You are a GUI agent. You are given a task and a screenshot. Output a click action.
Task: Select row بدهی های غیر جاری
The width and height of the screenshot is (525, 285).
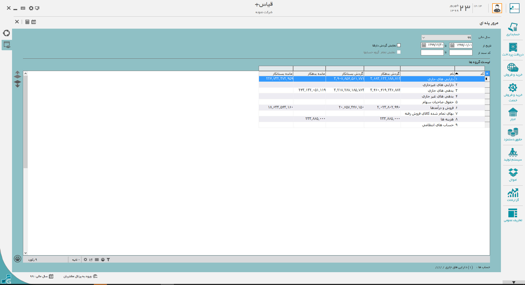(372, 96)
